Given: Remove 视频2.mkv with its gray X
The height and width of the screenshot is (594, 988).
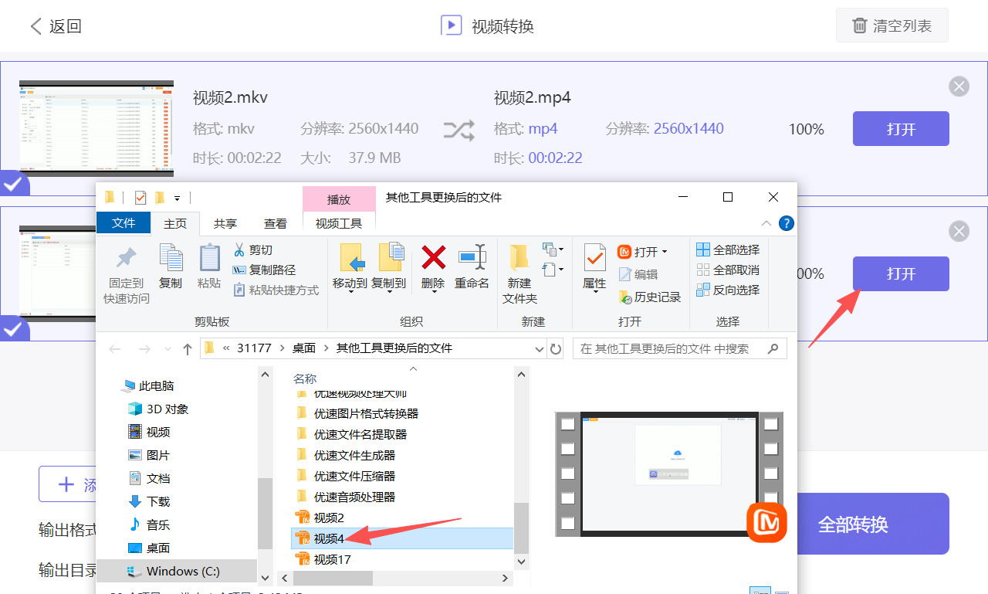Looking at the screenshot, I should click(959, 86).
